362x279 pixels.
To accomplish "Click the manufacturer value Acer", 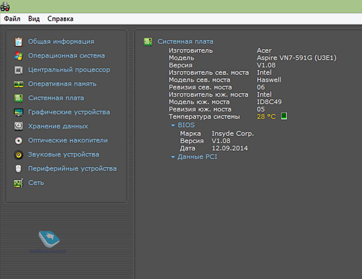I will coord(264,50).
